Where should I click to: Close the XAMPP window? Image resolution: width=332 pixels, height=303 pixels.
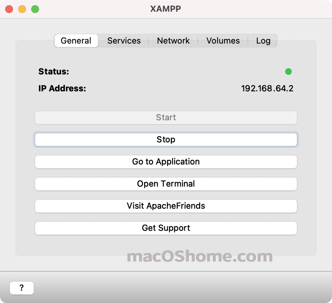tap(9, 9)
